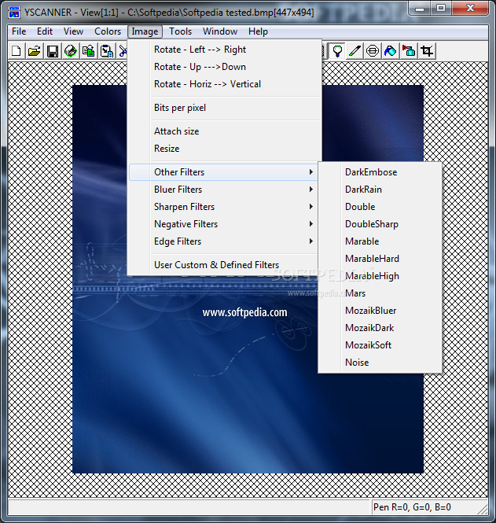Choose Rotate - Horiz --> Vertical
The height and width of the screenshot is (523, 496).
click(225, 84)
